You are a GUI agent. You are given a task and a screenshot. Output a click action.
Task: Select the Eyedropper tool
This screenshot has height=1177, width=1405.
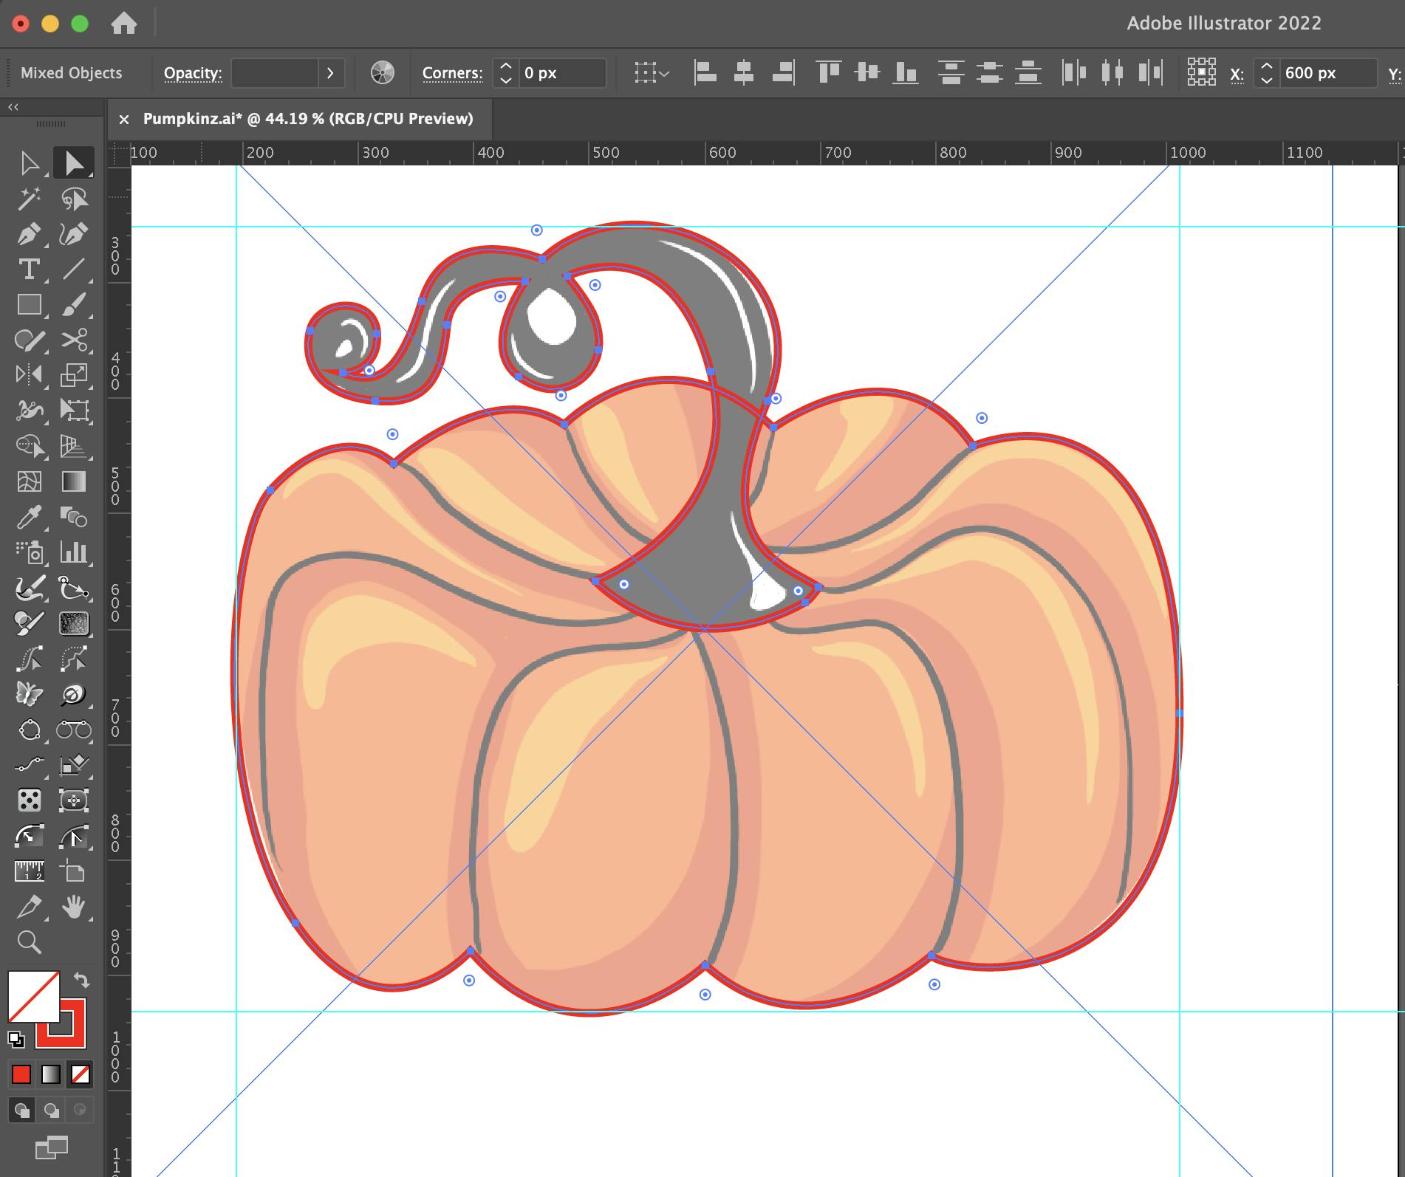tap(30, 517)
